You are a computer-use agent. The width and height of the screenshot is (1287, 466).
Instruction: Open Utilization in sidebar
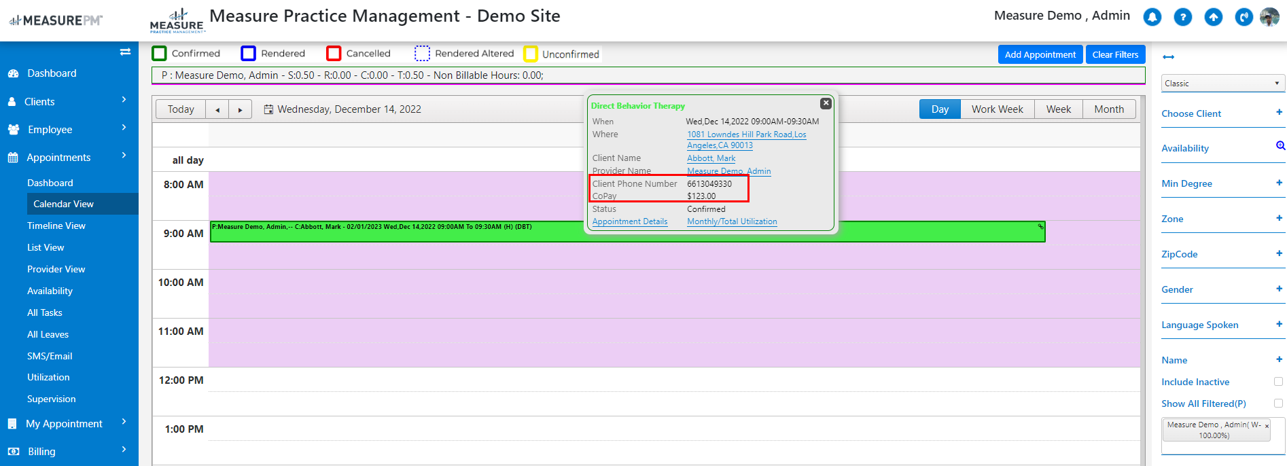coord(48,377)
